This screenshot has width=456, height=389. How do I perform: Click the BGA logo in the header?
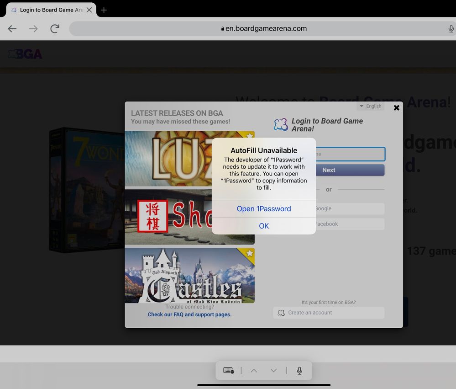click(25, 54)
